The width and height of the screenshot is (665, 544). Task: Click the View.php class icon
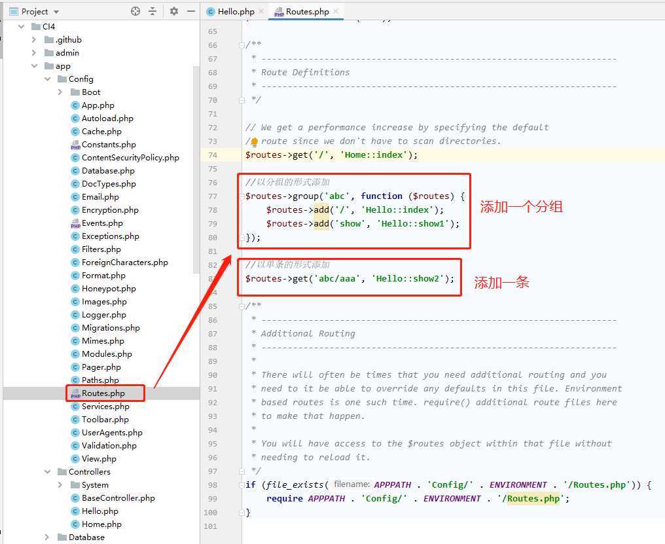[x=75, y=459]
